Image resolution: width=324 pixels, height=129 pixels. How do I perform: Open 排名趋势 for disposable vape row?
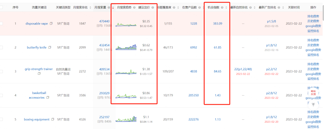[313, 16]
